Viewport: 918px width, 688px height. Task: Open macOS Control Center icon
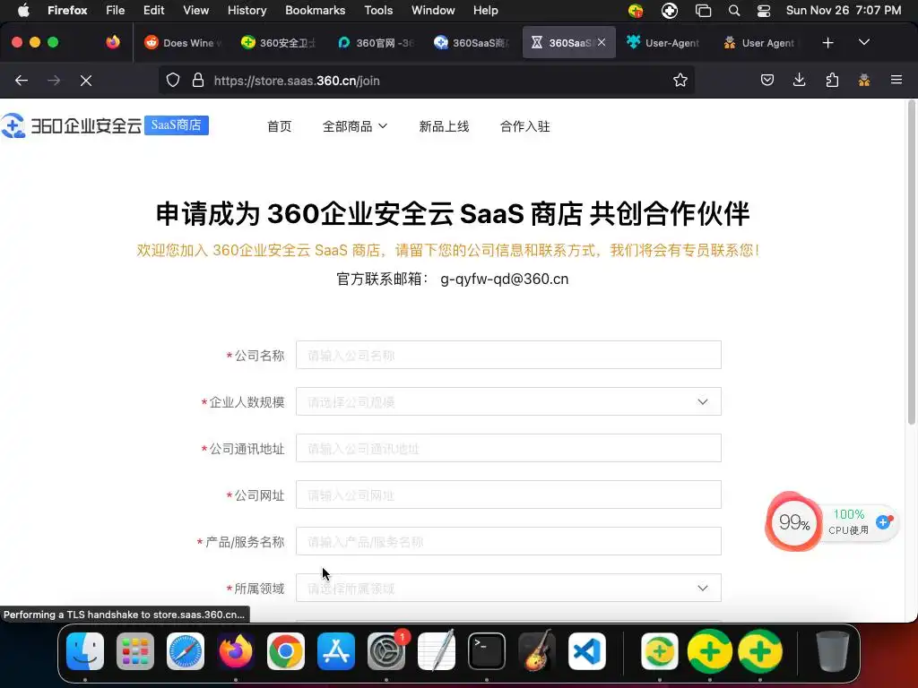click(x=764, y=11)
